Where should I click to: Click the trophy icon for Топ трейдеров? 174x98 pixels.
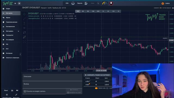[x=4, y=40]
